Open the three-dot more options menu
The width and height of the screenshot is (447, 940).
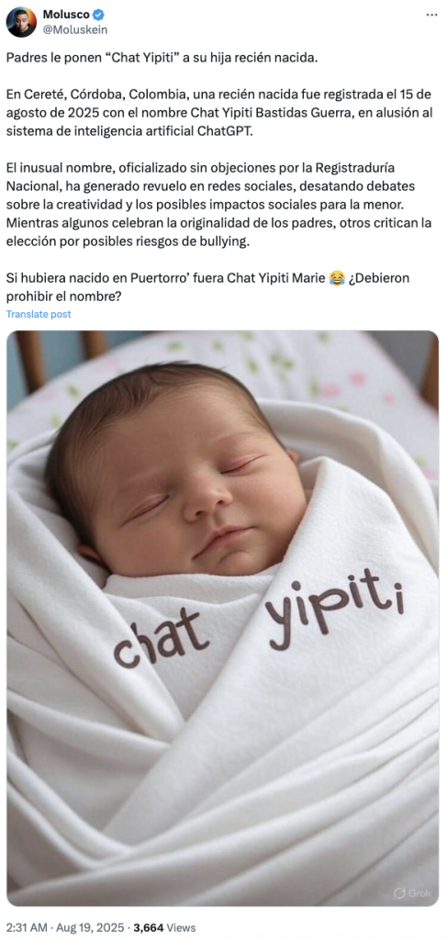pyautogui.click(x=431, y=15)
